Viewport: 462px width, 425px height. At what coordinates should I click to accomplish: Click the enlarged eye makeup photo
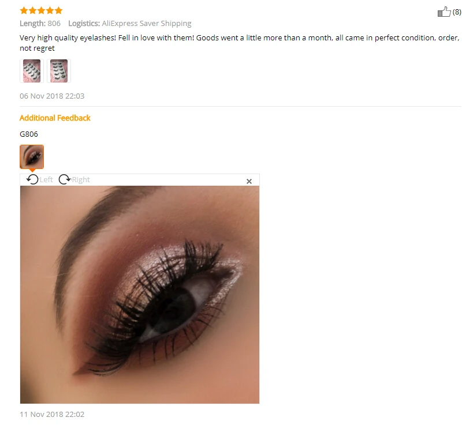click(140, 295)
